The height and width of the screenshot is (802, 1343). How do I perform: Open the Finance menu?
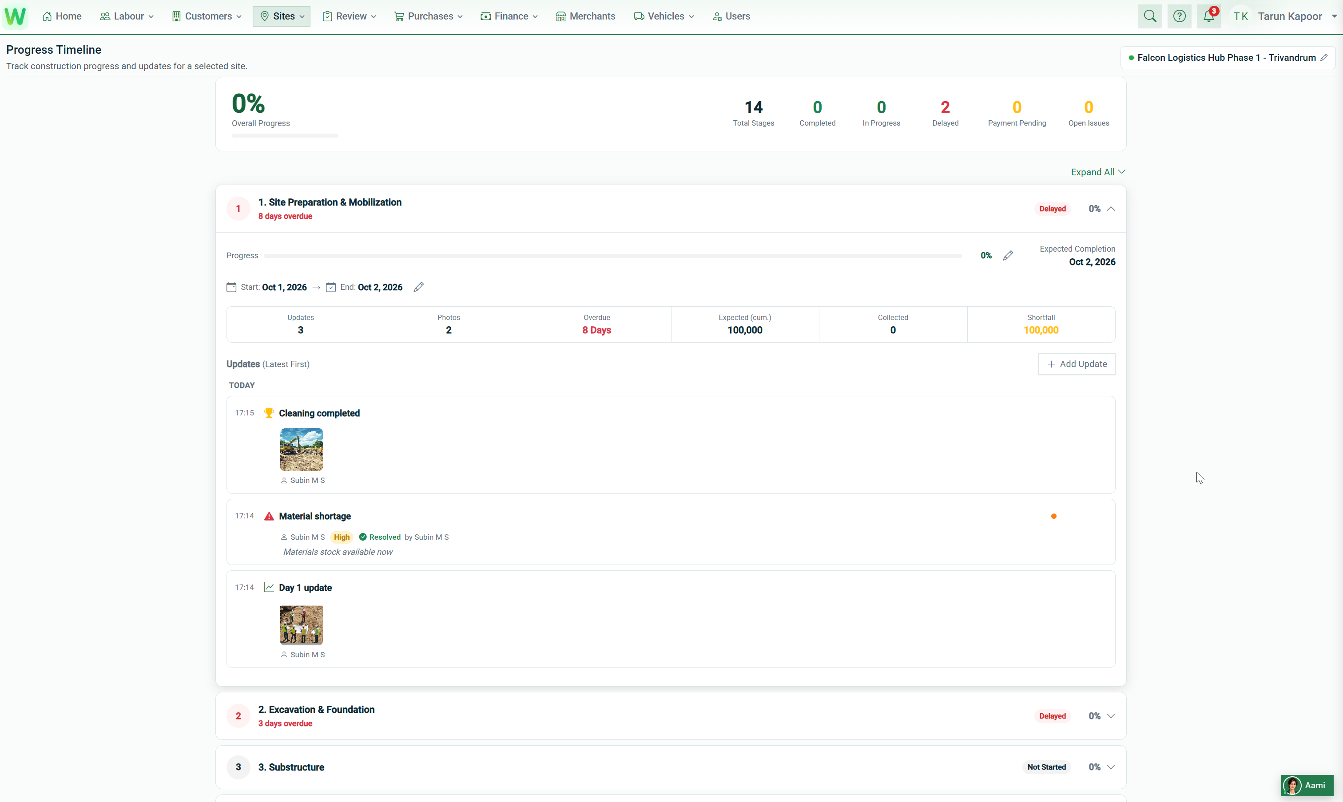[x=509, y=16]
